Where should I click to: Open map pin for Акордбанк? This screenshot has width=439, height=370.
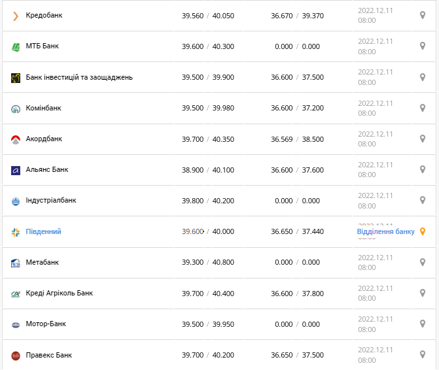(423, 139)
